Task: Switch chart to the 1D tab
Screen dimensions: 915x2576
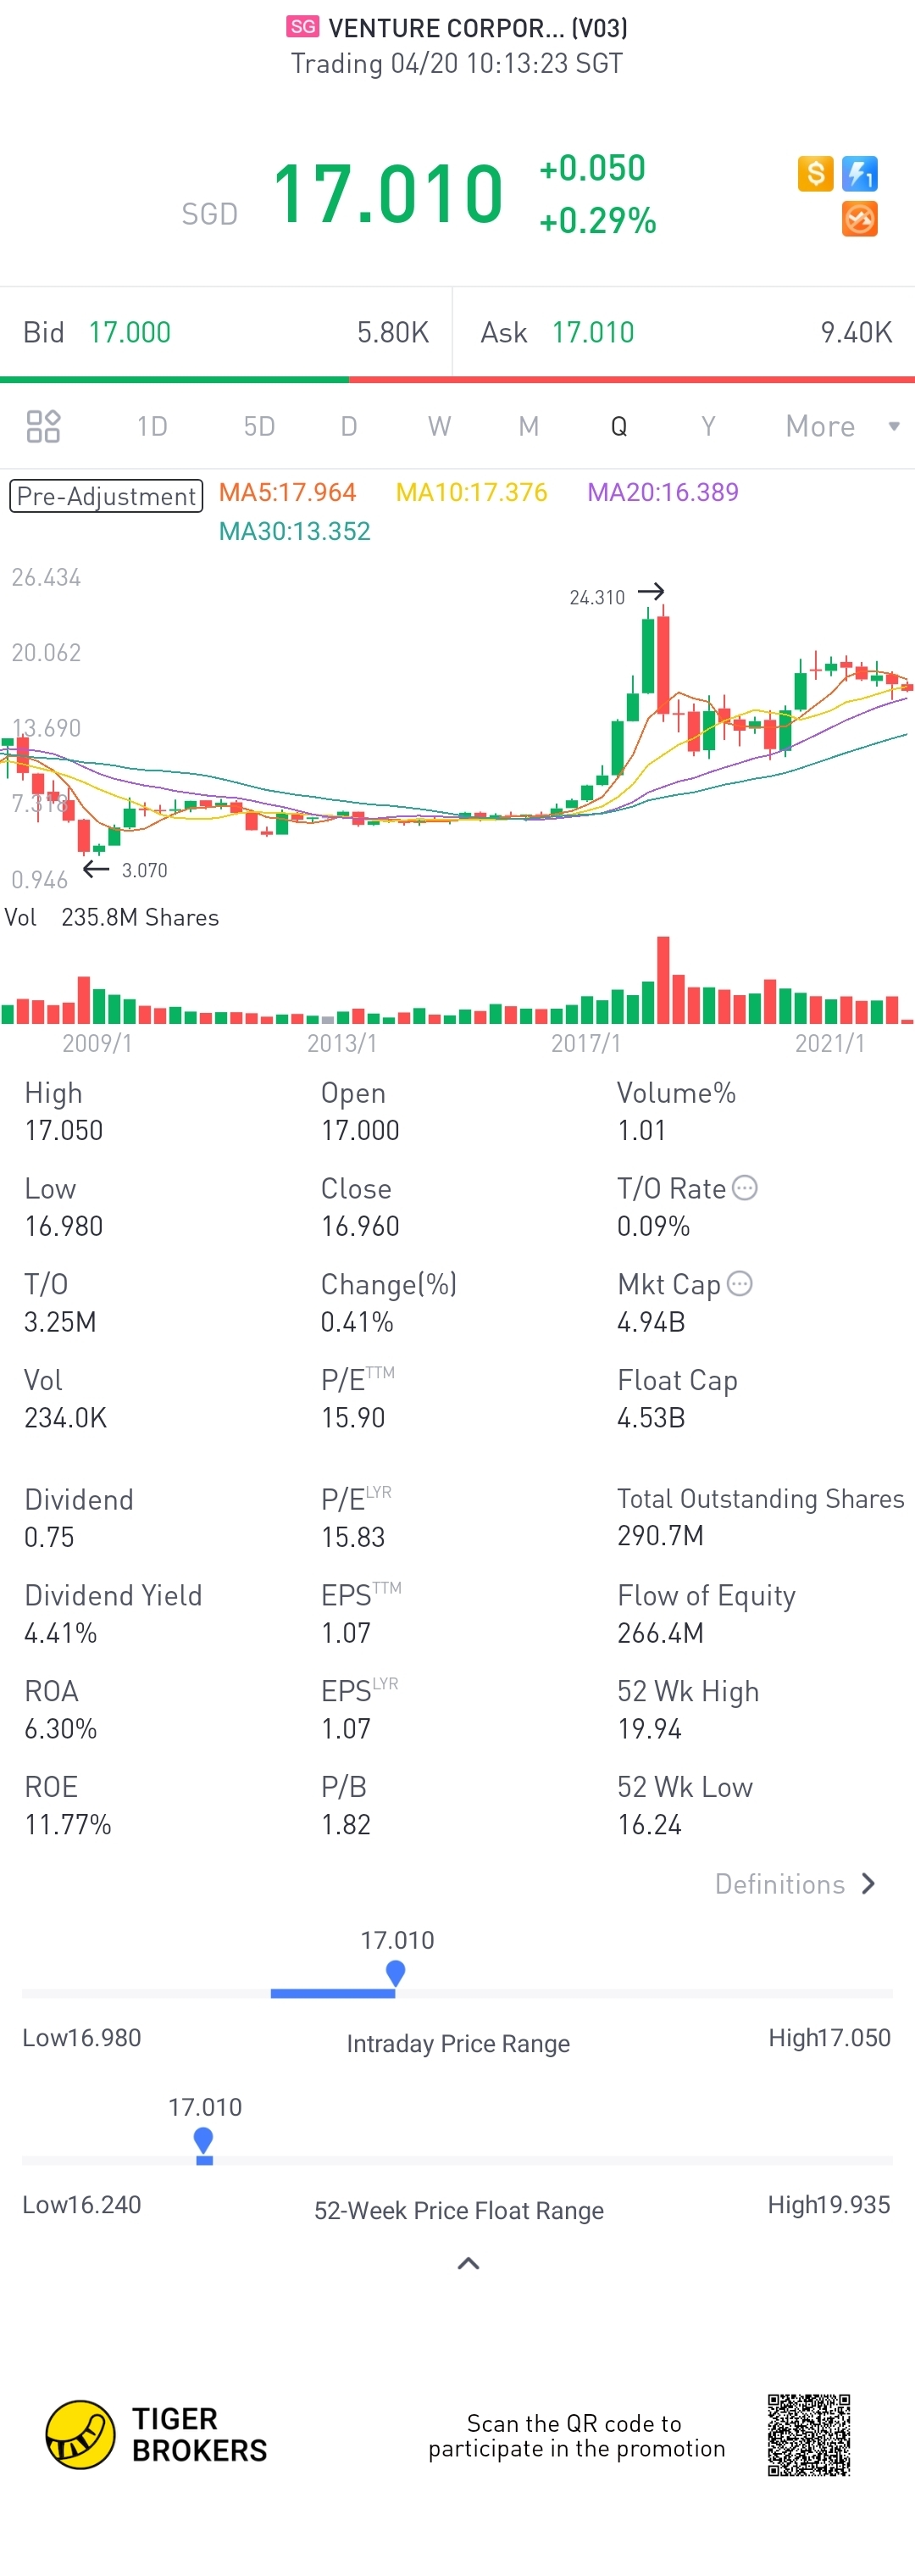Action: click(152, 426)
